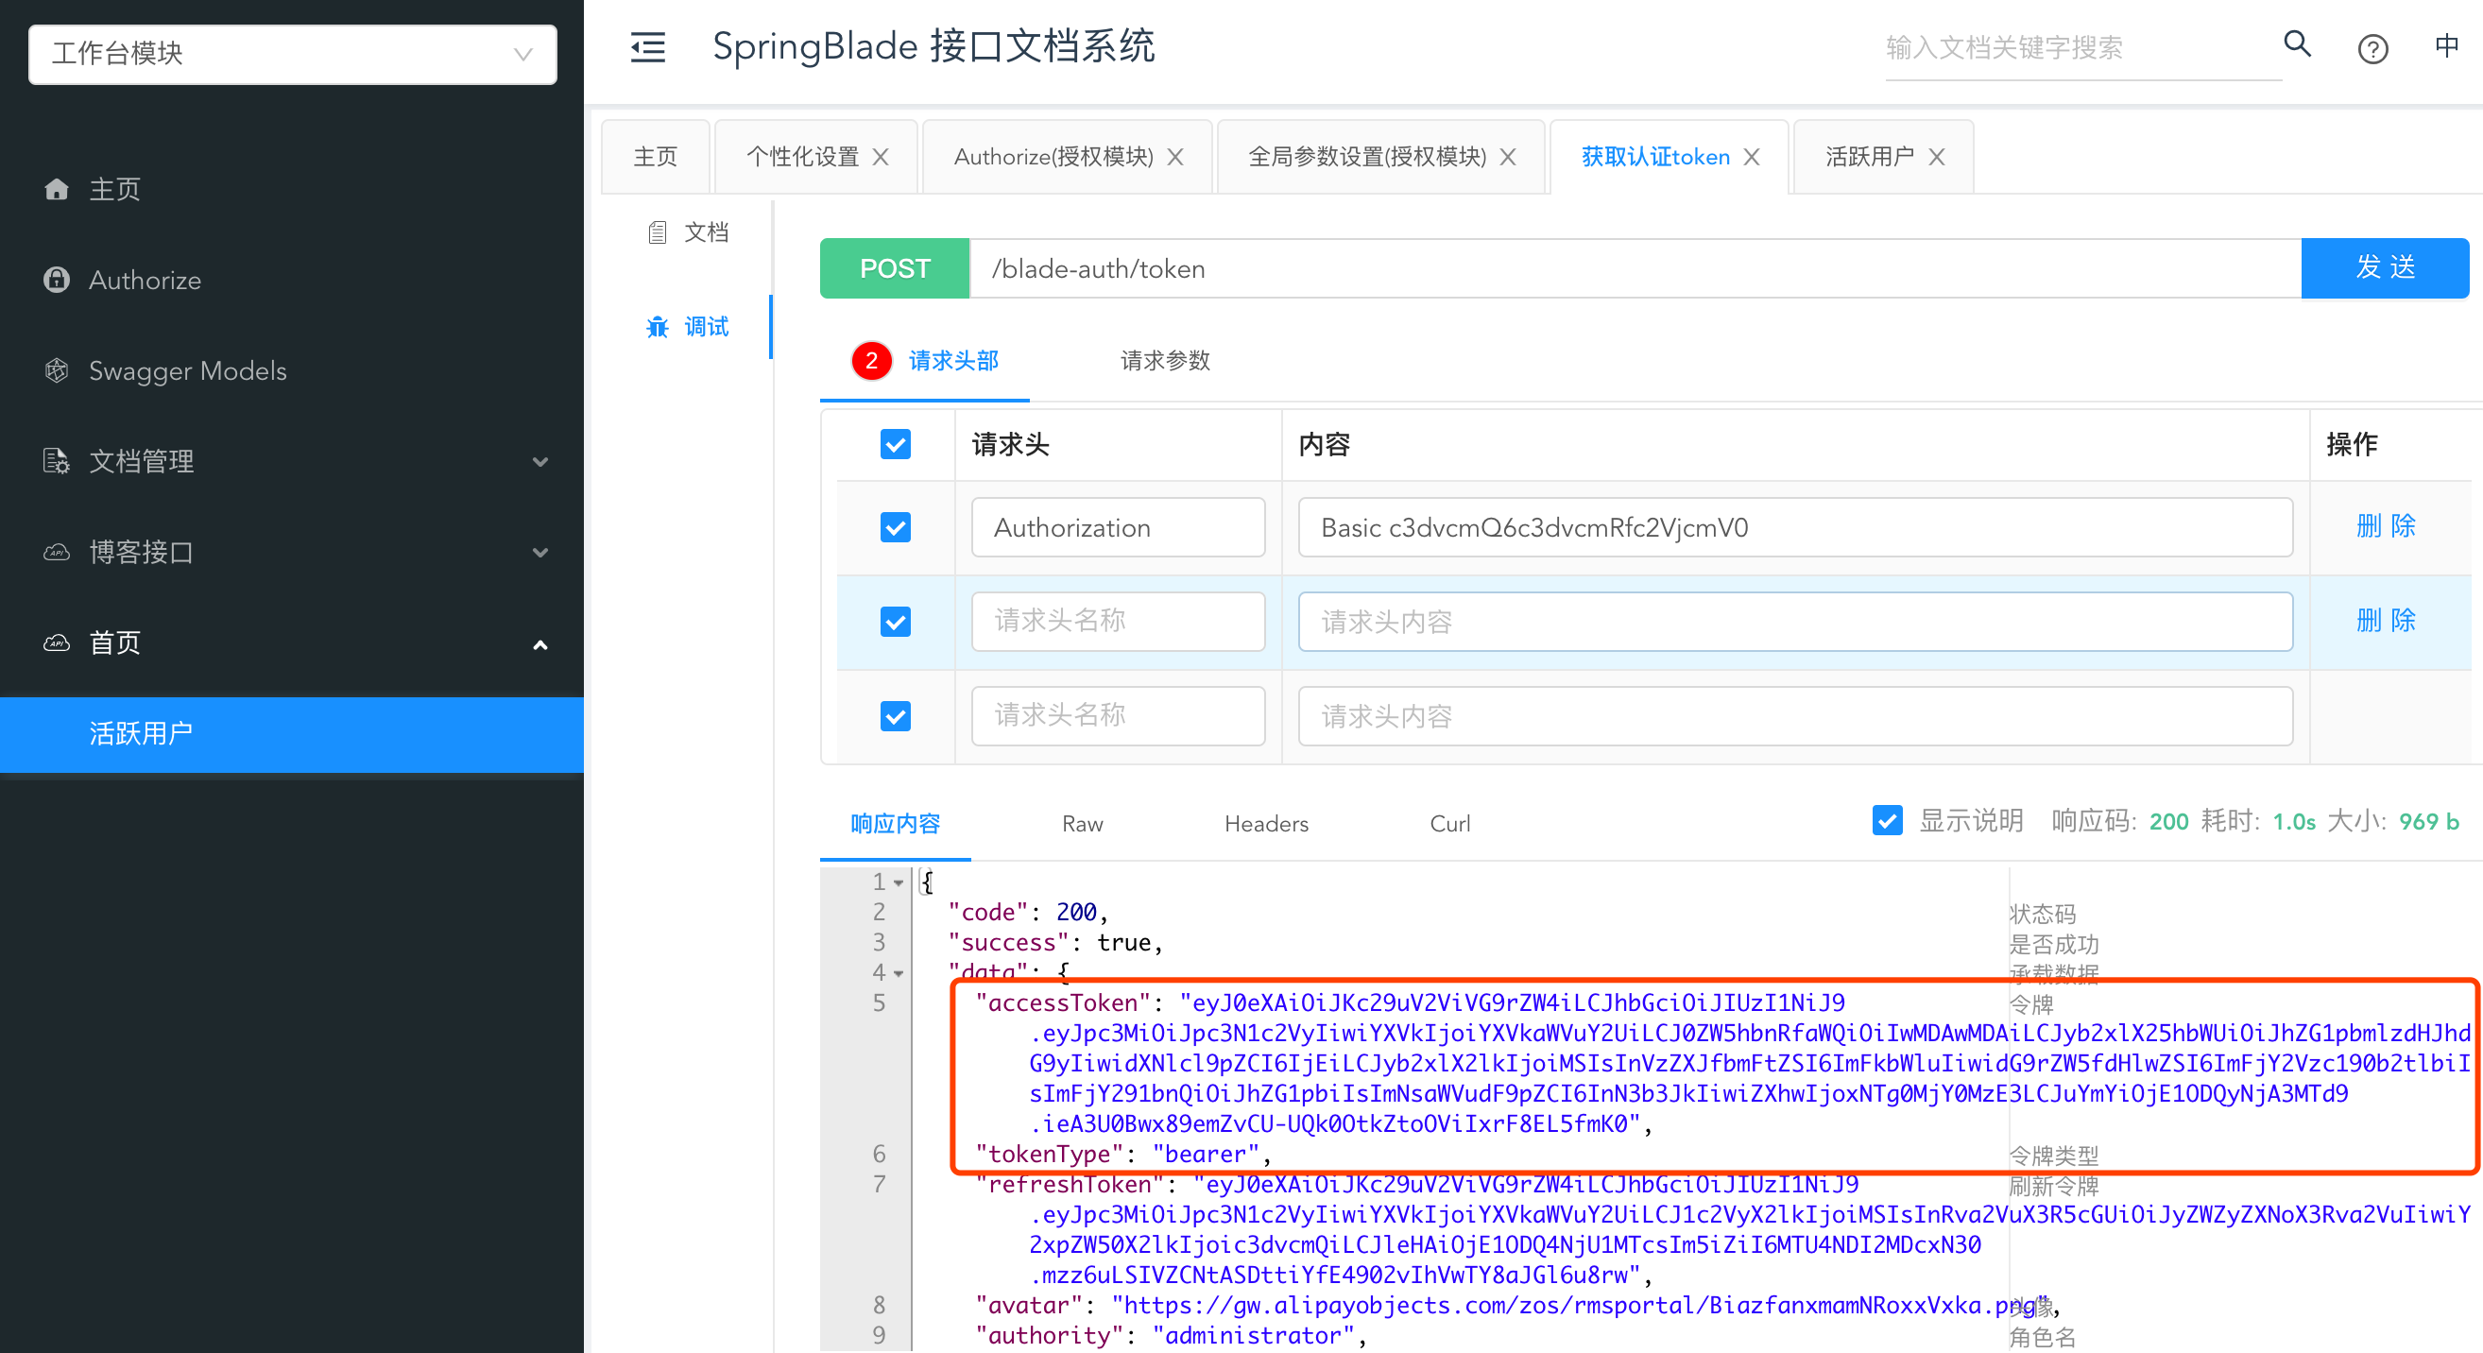Expand the 博客接口 sidebar group
The width and height of the screenshot is (2483, 1353).
tap(292, 552)
